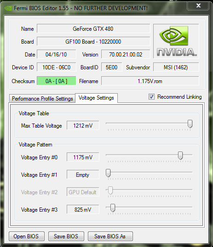This screenshot has width=213, height=247.
Task: Select the Voltage Settings tab
Action: 96,98
